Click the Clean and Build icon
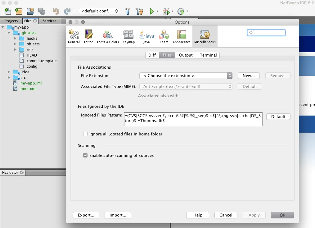Screen dimensions: 315x228 (139, 11)
